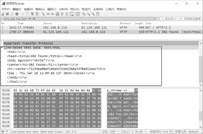Sort packet list by No. column

pyautogui.click(x=9, y=23)
